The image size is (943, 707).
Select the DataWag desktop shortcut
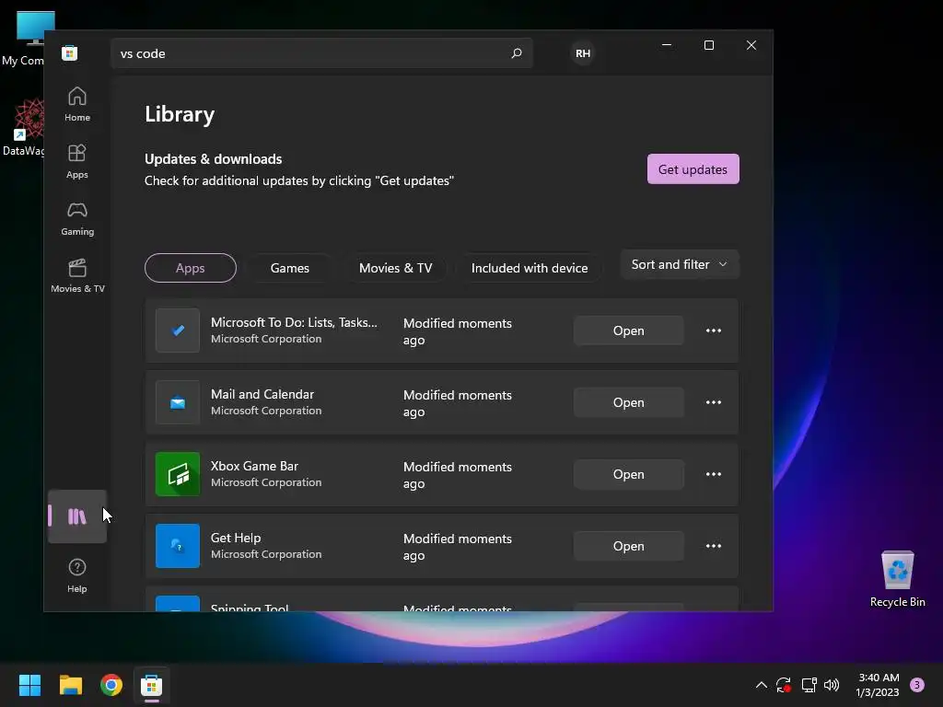23,128
